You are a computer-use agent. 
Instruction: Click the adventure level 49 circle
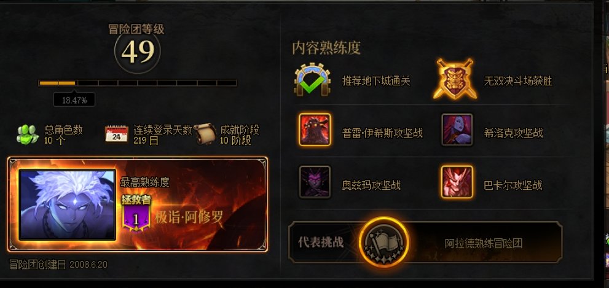point(138,51)
